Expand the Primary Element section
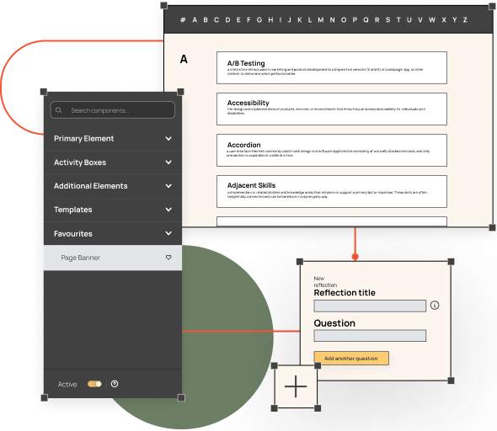Viewport: 497px width, 431px height. click(113, 139)
